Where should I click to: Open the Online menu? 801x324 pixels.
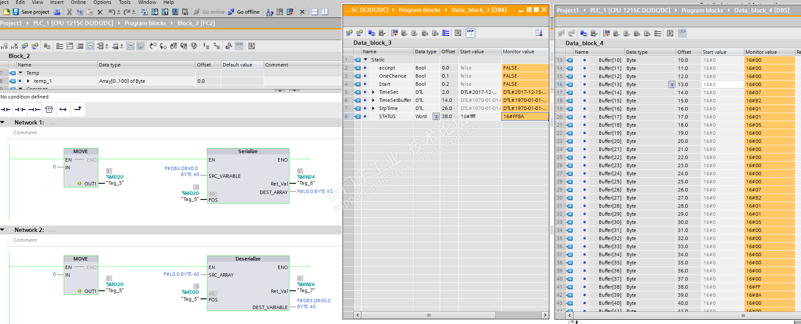[x=78, y=3]
